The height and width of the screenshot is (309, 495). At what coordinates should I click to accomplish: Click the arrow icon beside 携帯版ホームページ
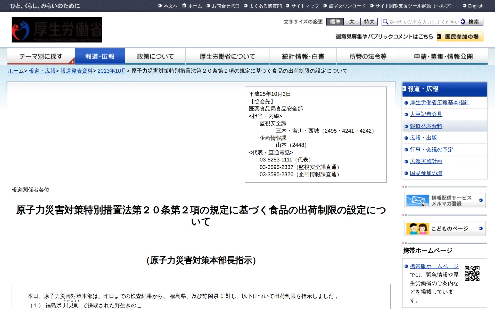[406, 267]
